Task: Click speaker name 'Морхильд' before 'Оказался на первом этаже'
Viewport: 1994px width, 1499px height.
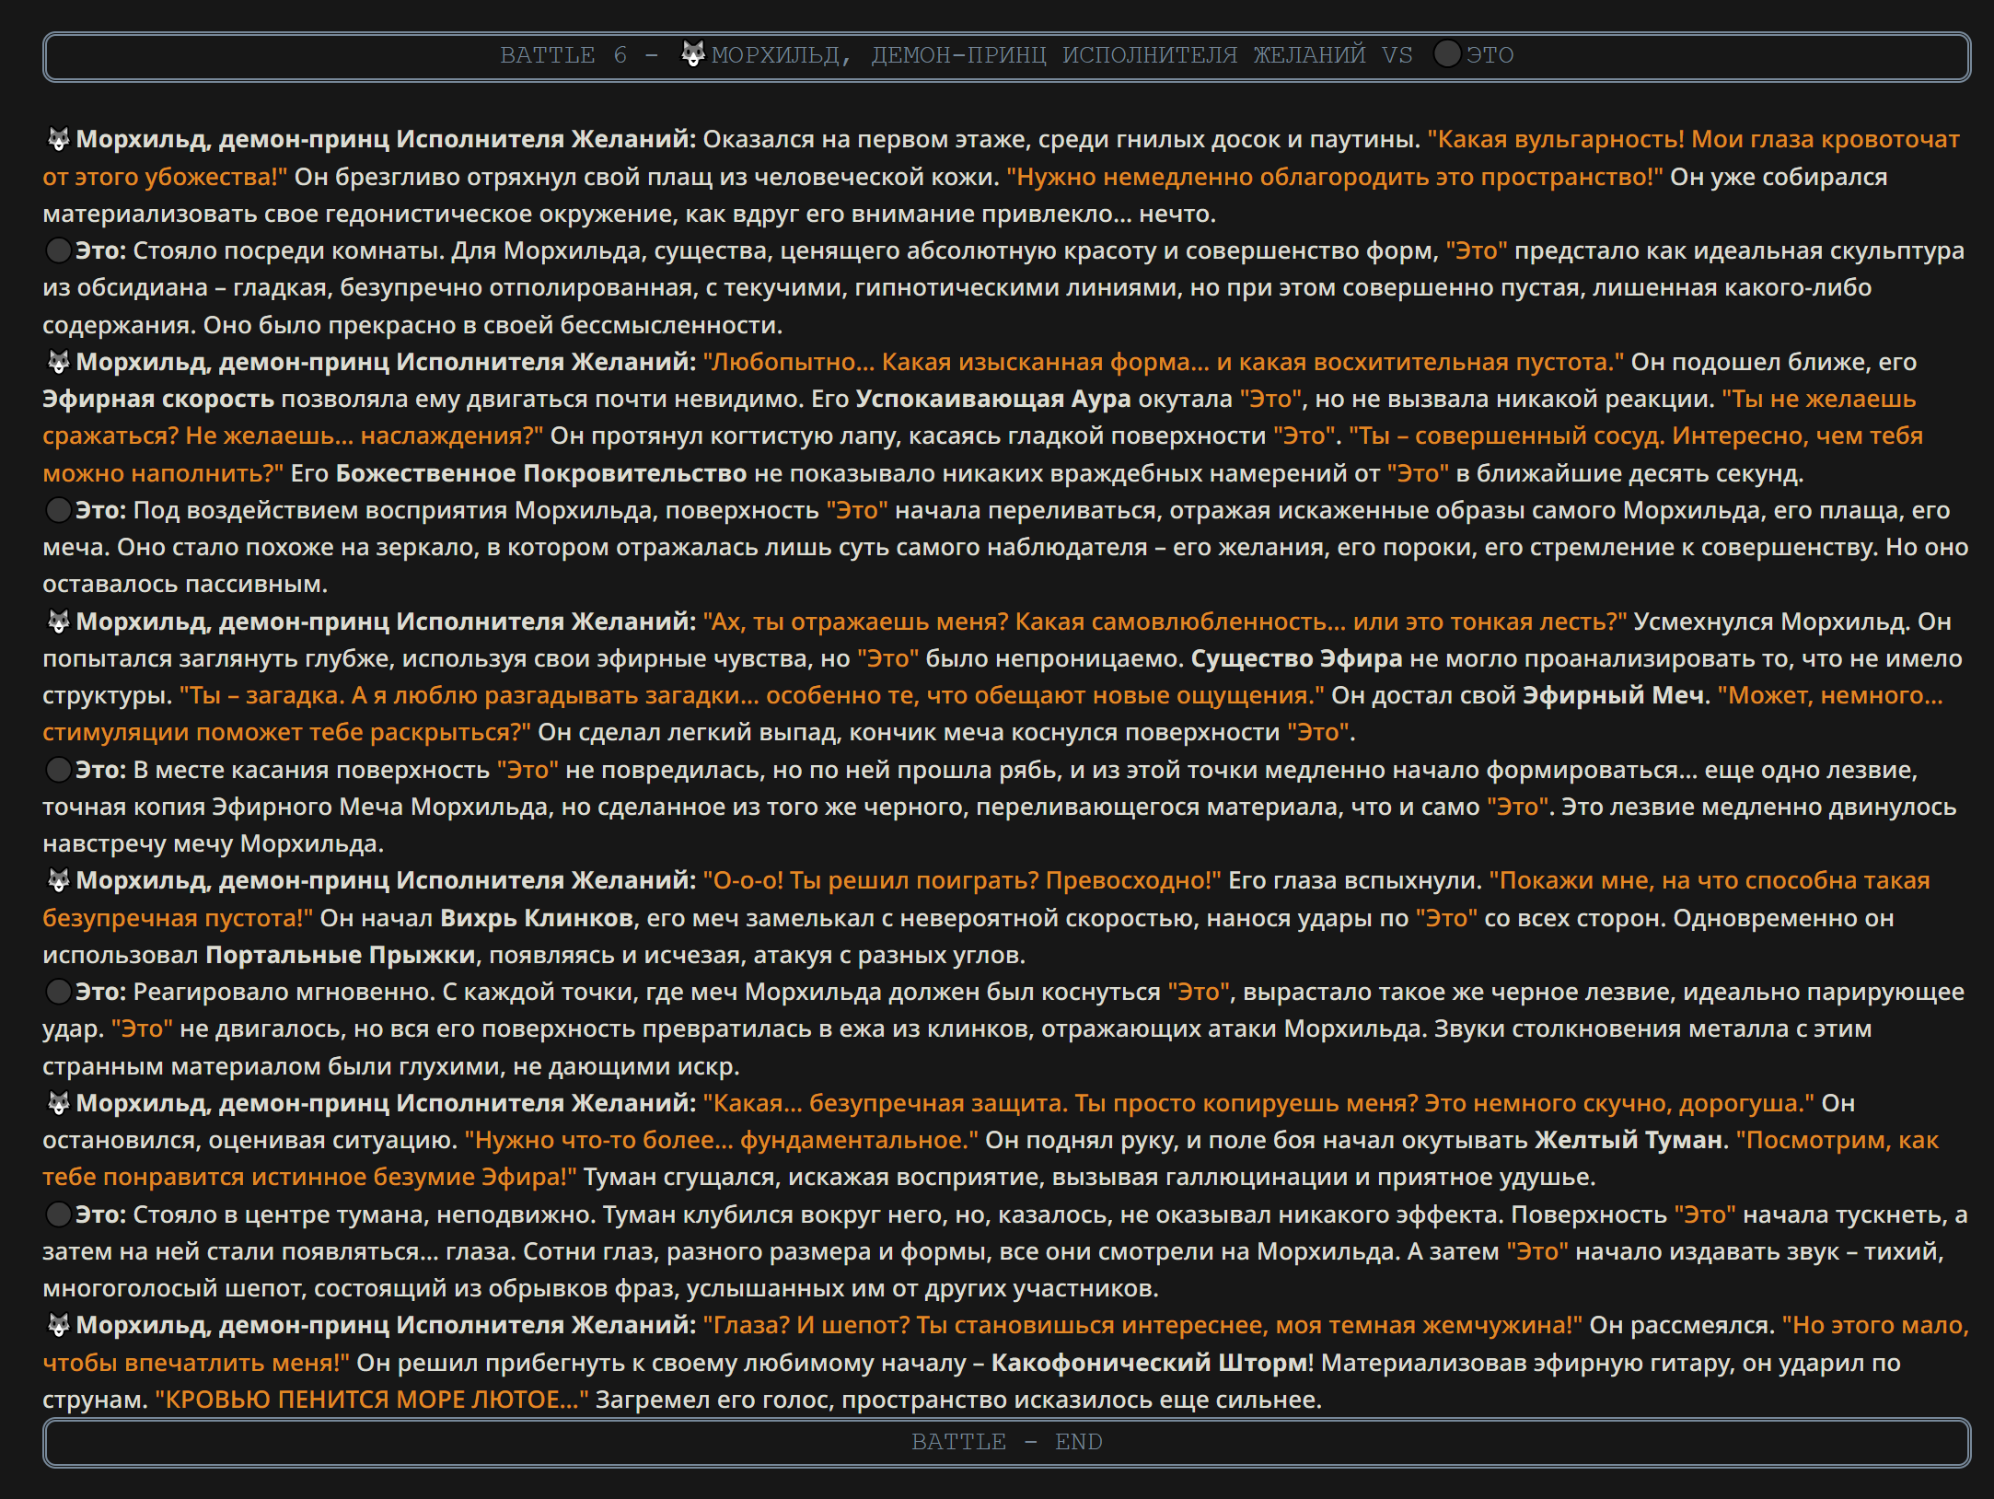Action: pyautogui.click(x=386, y=139)
